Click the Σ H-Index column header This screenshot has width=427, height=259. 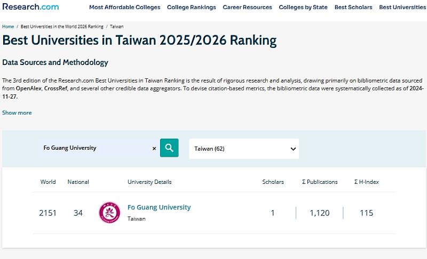tap(367, 182)
